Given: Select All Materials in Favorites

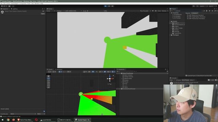Looking at the screenshot, I should [x=178, y=15].
